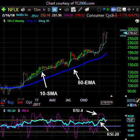Image resolution: width=140 pixels, height=140 pixels.
Task: Click the Netflix Inc company name
Action: (22, 15)
